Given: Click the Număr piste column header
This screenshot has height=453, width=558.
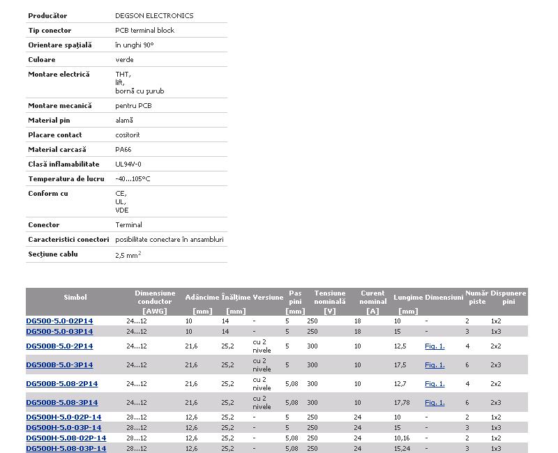Looking at the screenshot, I should click(477, 298).
